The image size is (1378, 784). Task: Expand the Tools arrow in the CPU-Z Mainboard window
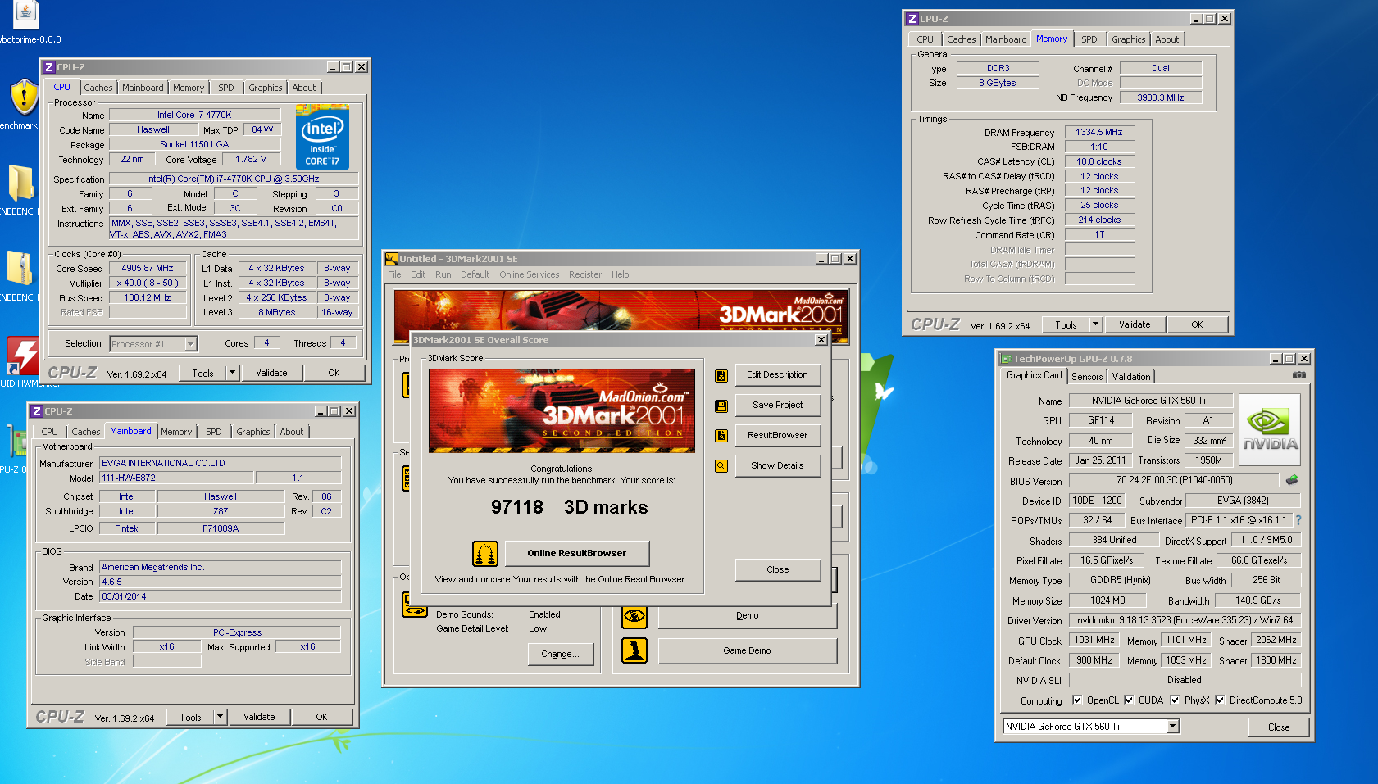point(221,717)
